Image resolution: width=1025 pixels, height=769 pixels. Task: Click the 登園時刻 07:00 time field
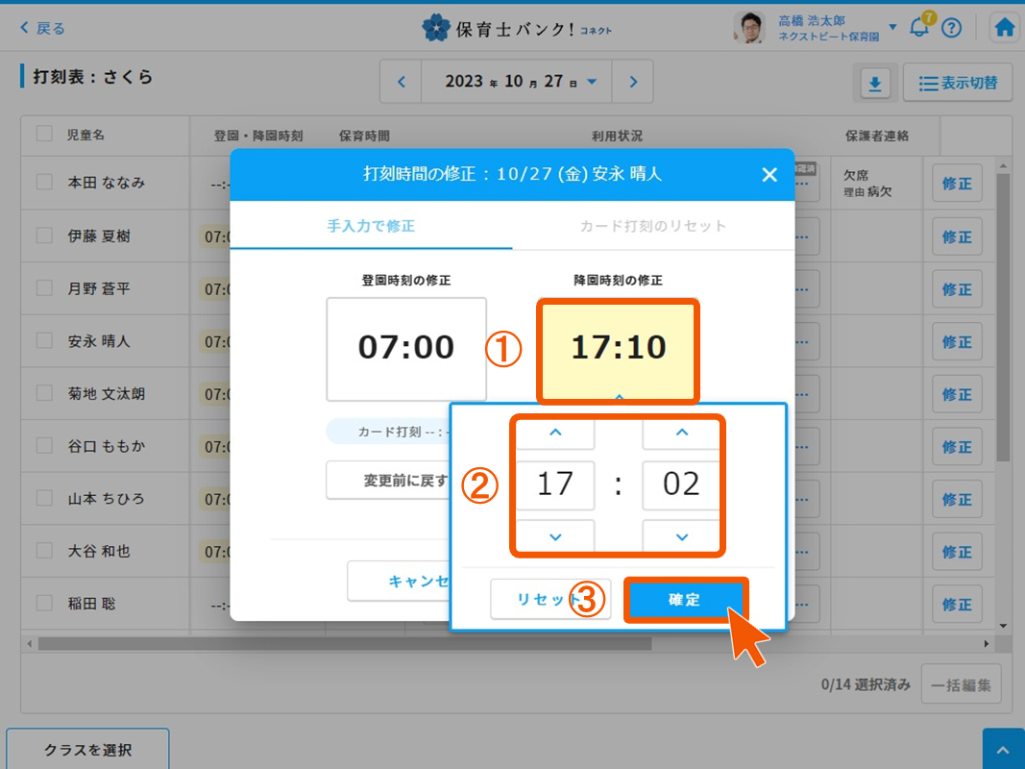(406, 348)
